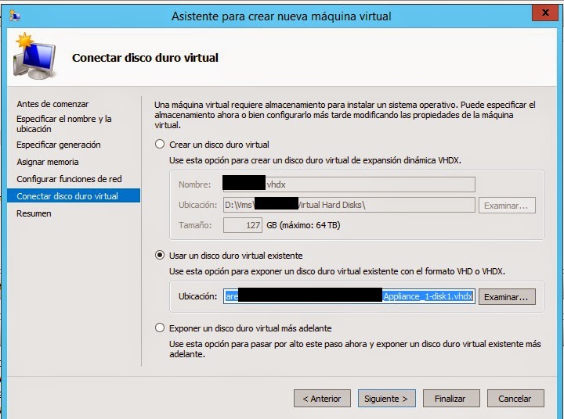564x419 pixels.
Task: Choose 'Exponer un disco duro virtual más adelante'
Action: [x=161, y=328]
